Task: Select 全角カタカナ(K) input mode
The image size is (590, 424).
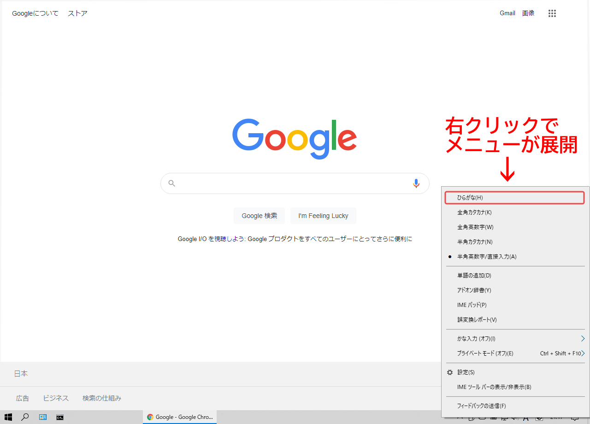Action: [515, 212]
